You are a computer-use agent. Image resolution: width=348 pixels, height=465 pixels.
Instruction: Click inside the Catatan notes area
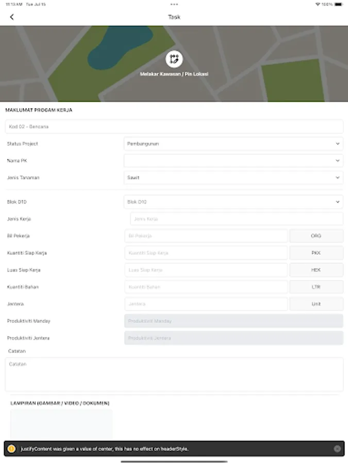coord(174,374)
